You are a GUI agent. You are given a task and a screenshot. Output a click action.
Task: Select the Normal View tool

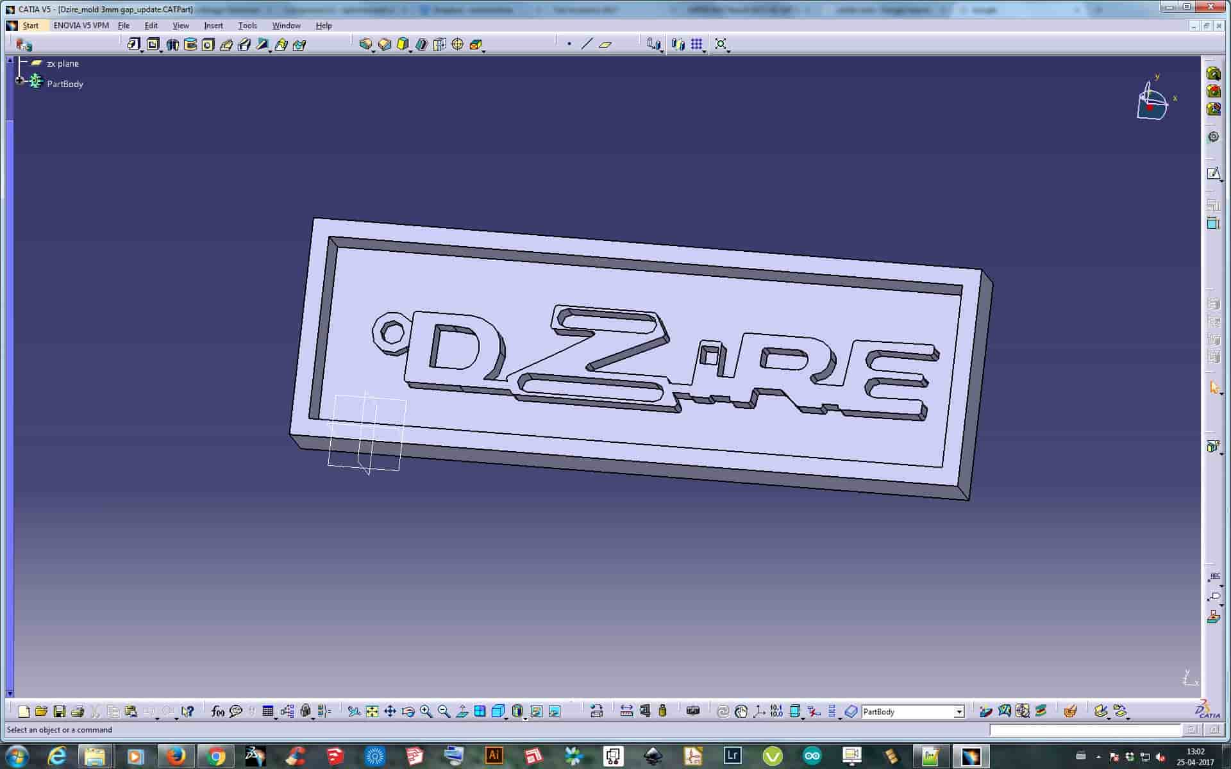pos(462,711)
